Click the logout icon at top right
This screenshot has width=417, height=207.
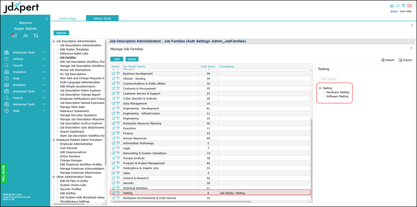tap(409, 6)
